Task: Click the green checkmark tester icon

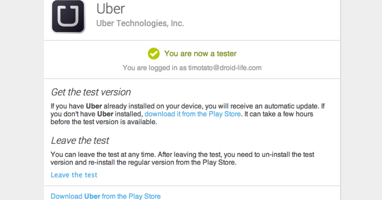Action: click(x=153, y=54)
